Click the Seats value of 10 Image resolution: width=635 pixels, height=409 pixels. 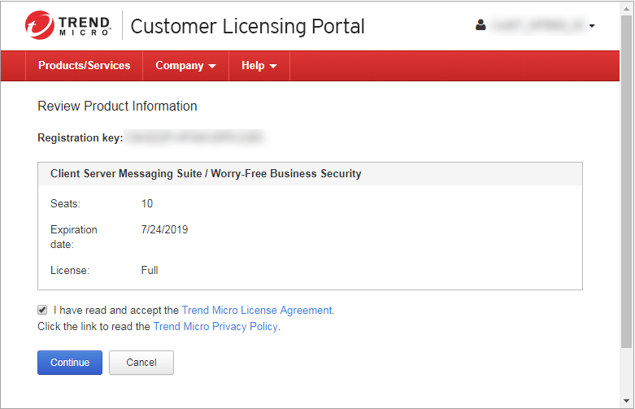coord(147,204)
